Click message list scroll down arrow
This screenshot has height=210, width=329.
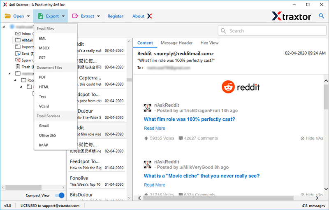(129, 198)
